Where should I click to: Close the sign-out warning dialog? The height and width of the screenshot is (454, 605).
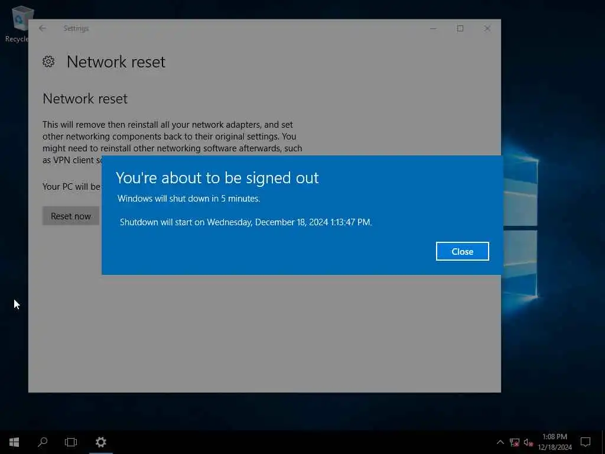coord(462,251)
